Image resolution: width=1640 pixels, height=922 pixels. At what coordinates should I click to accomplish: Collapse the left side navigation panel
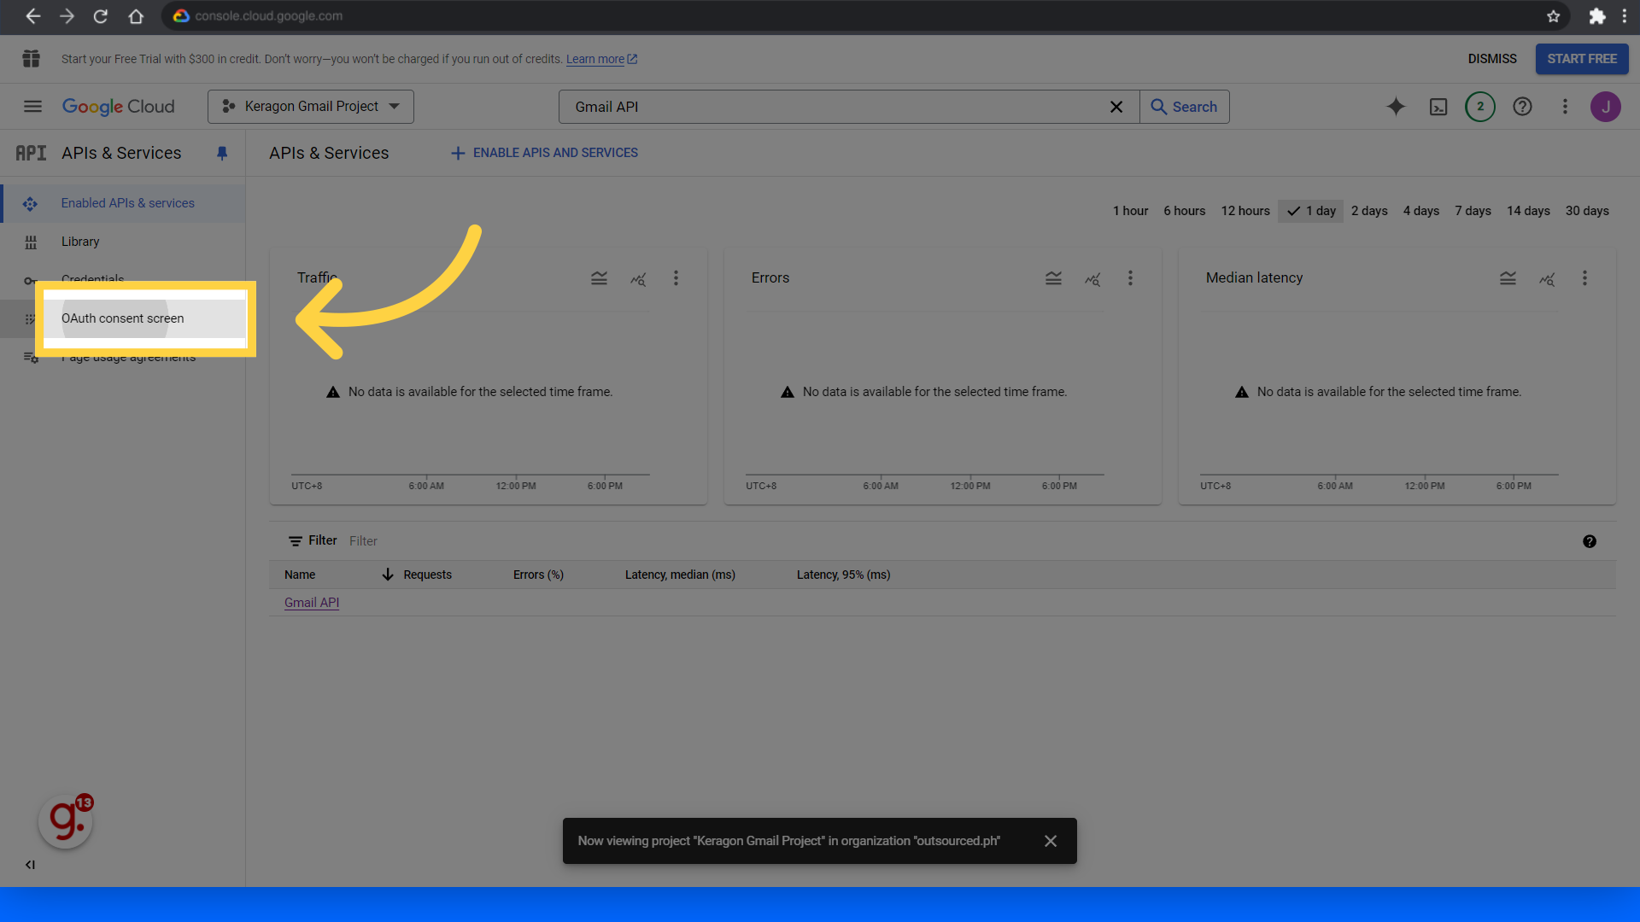point(30,865)
